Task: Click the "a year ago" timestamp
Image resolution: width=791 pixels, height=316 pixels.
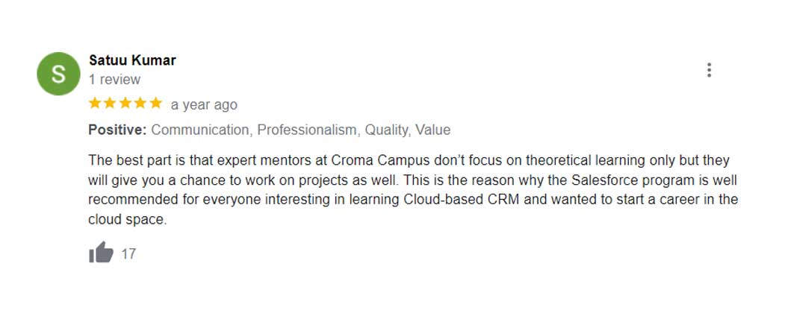Action: click(x=204, y=104)
